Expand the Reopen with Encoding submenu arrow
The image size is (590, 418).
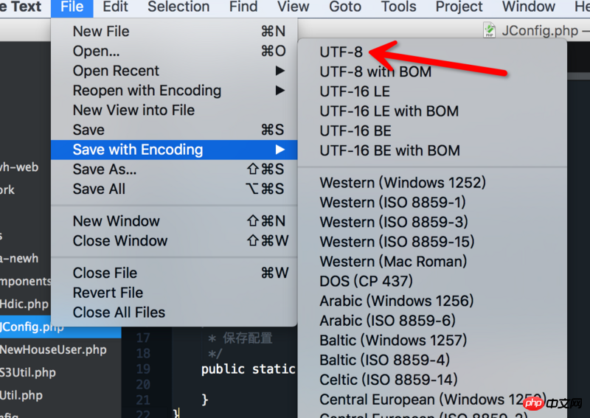tap(280, 91)
